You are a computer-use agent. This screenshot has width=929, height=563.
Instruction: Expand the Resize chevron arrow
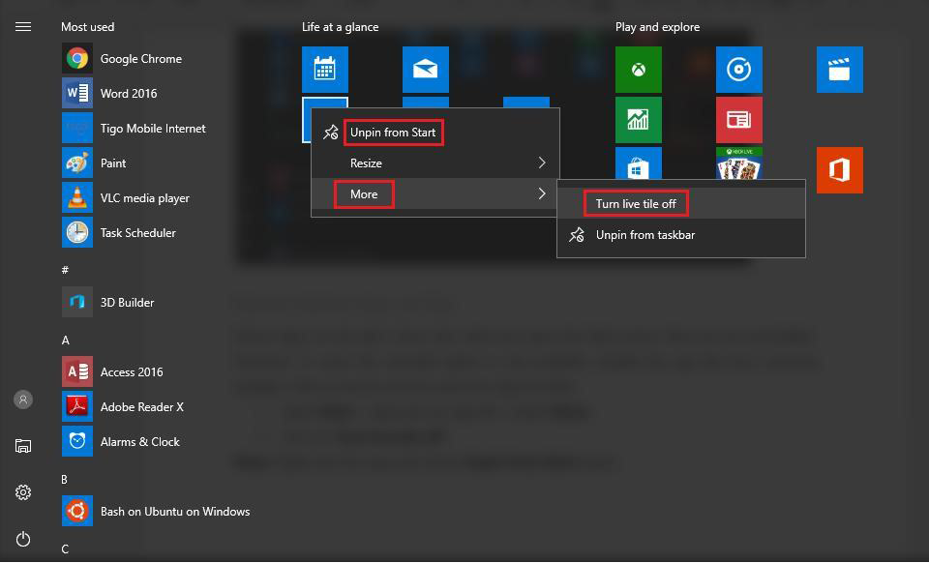coord(542,163)
